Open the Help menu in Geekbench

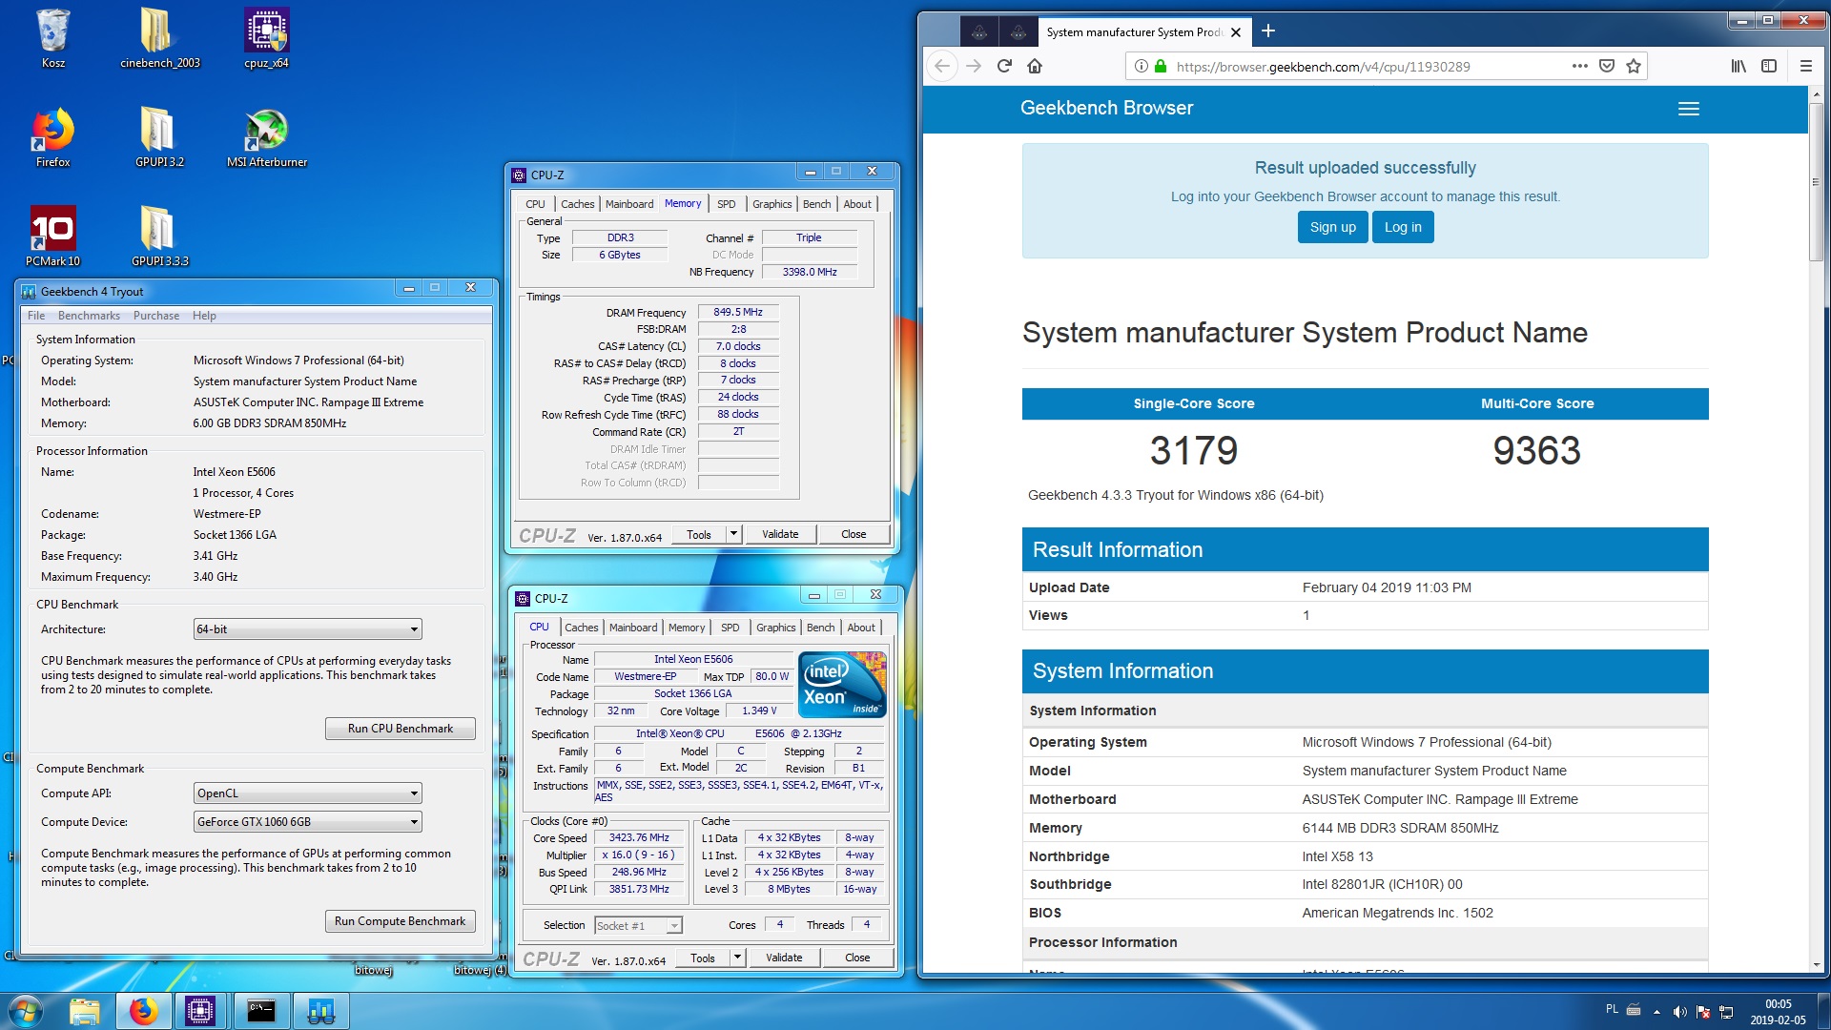tap(204, 316)
